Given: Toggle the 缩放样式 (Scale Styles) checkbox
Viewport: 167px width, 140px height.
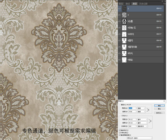Looking at the screenshot, I should (120, 130).
